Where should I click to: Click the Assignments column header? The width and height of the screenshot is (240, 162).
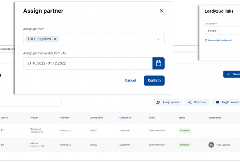(x=214, y=118)
